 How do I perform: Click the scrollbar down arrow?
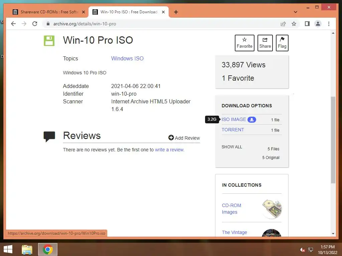(333, 234)
